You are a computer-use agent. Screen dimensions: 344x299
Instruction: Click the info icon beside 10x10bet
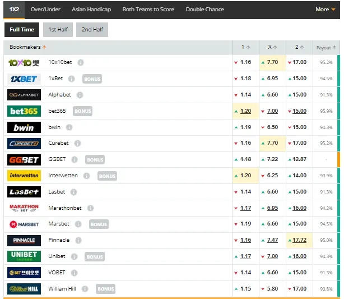click(81, 63)
